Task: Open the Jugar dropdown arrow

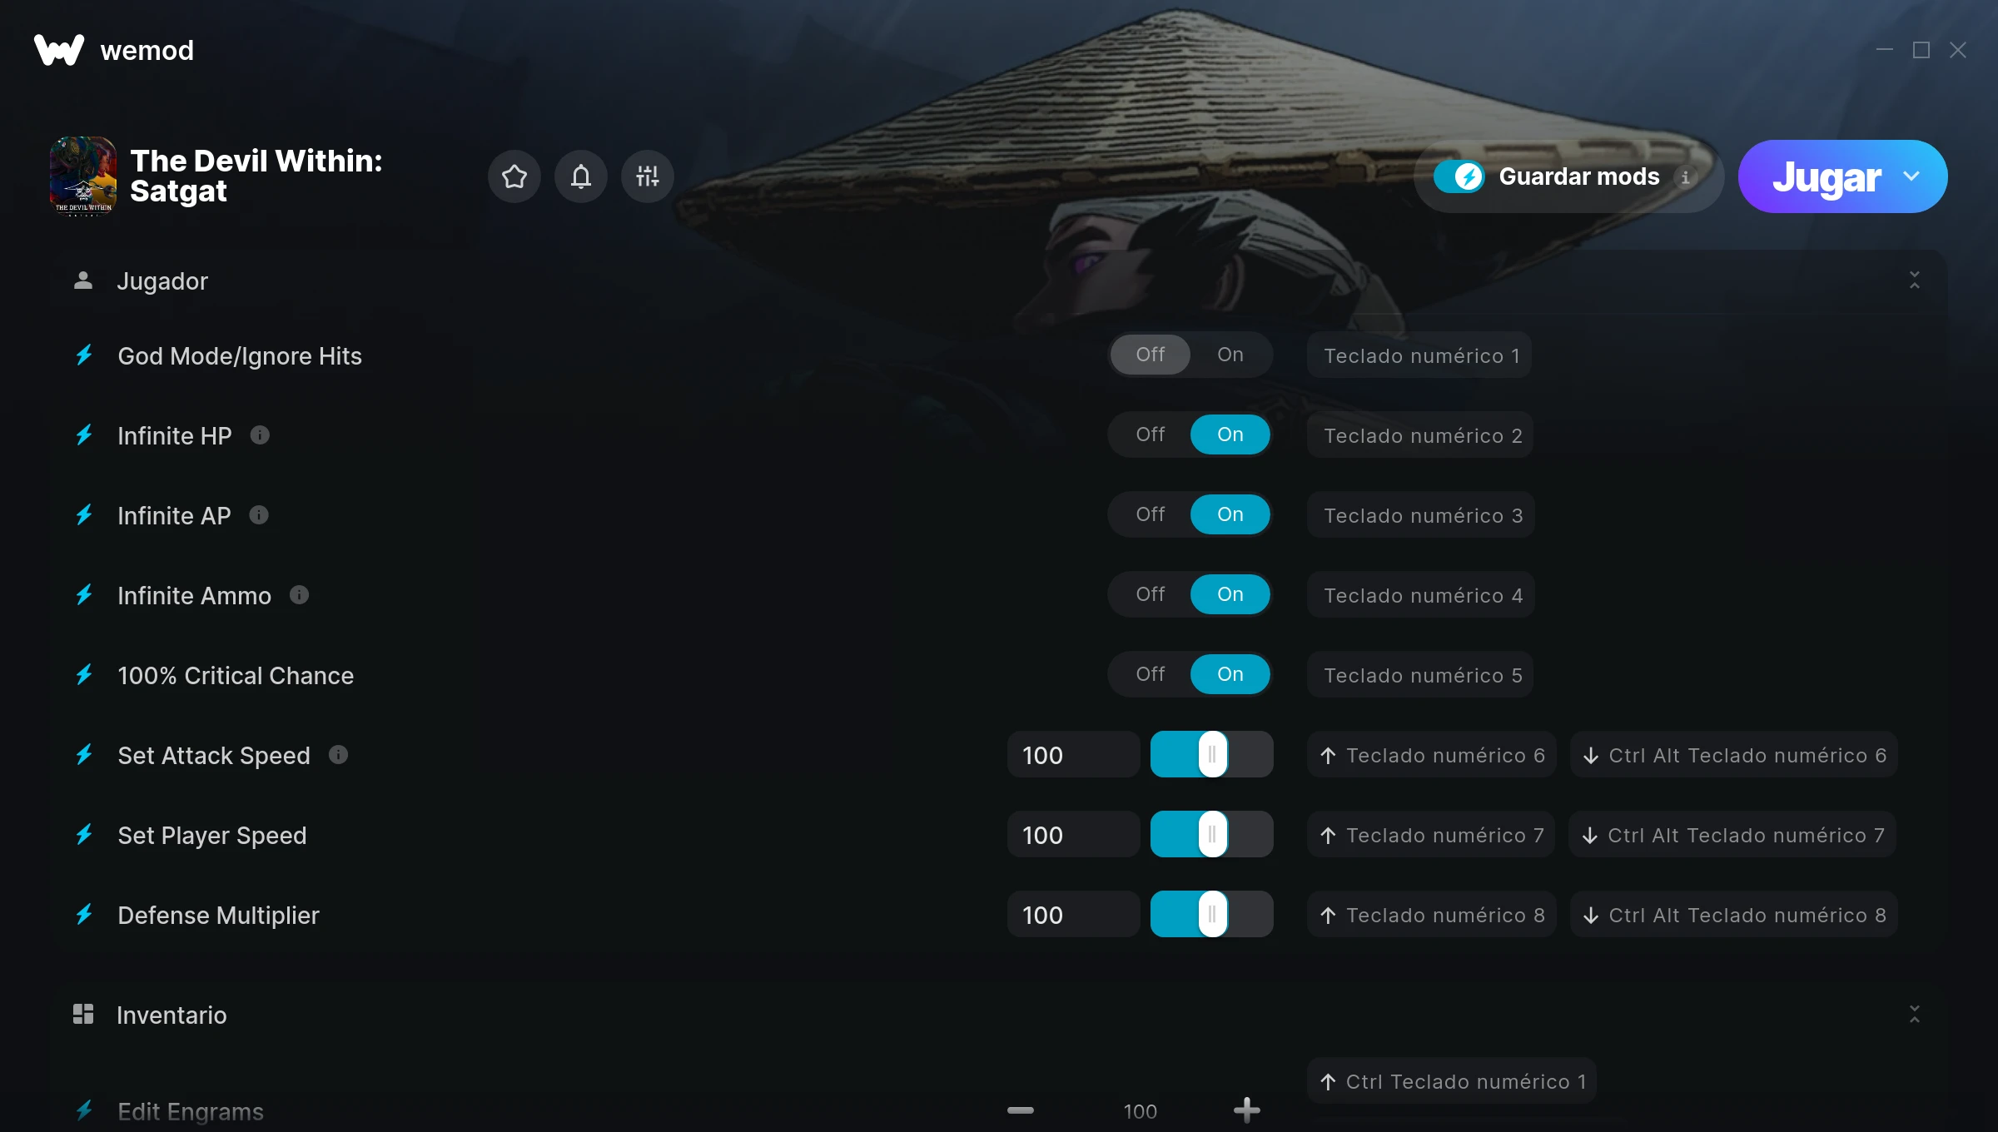Action: coord(1911,176)
